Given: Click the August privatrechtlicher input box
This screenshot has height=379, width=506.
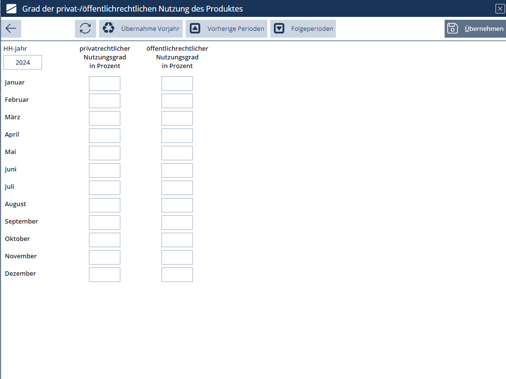Looking at the screenshot, I should (x=104, y=205).
